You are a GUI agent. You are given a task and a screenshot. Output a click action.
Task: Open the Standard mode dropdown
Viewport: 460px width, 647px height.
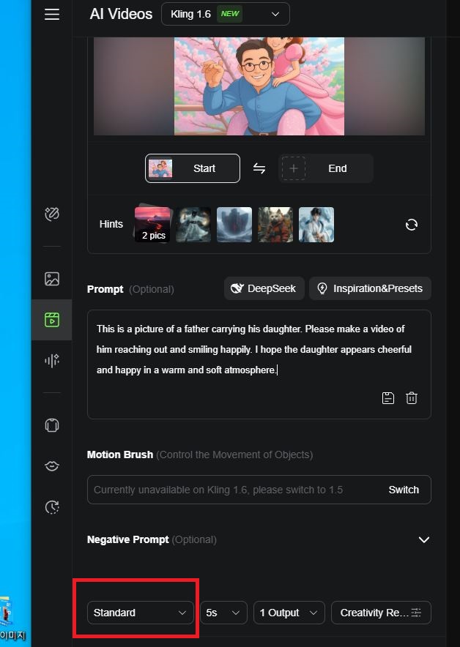click(141, 613)
